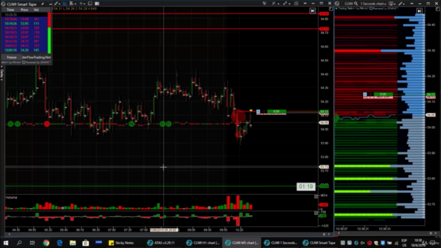This screenshot has width=441, height=248.
Task: Click the symbol search magnifier on Seconds chart
Action: tap(356, 3)
